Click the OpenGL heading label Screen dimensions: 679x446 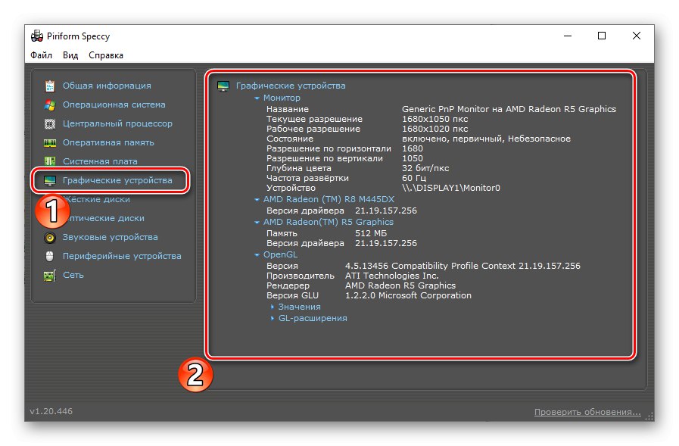click(x=280, y=254)
